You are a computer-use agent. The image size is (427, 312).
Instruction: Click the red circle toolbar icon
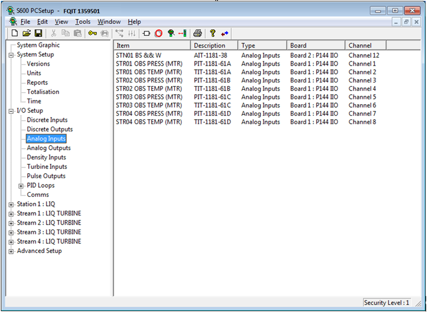click(x=158, y=34)
